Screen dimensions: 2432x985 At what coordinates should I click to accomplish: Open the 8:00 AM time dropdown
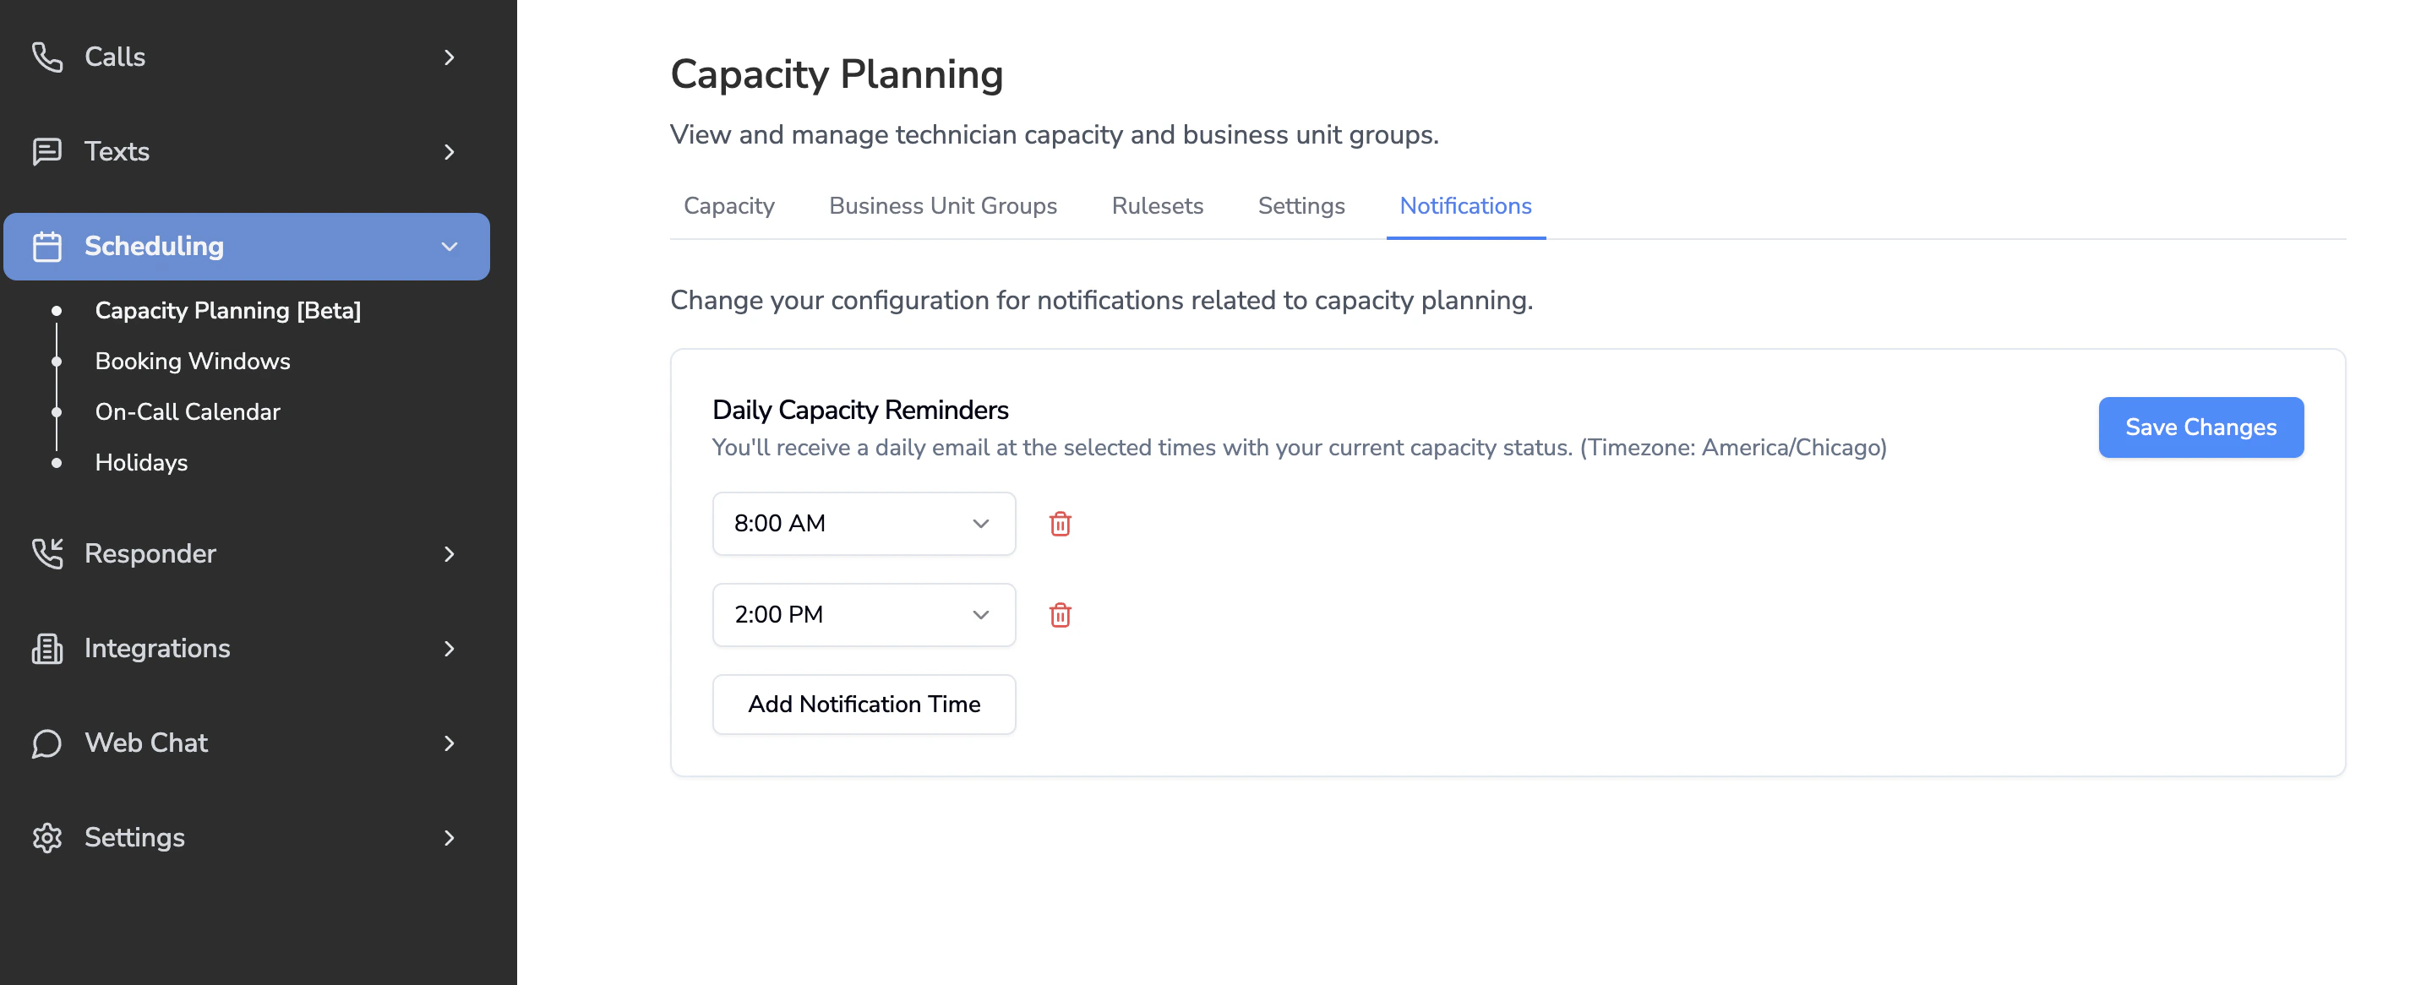[863, 524]
